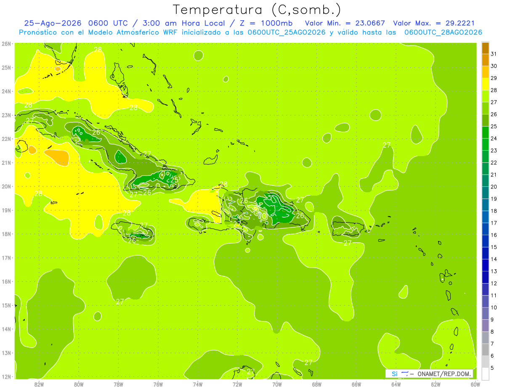Click latitude label 16N

(6, 281)
